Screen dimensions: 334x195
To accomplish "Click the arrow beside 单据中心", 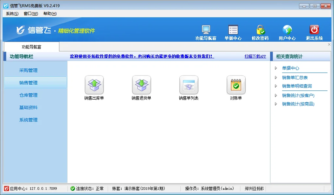I will tap(276, 68).
